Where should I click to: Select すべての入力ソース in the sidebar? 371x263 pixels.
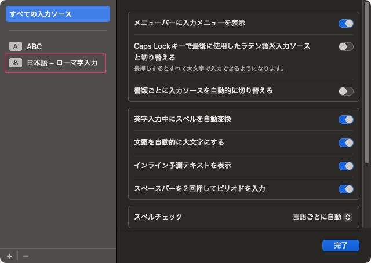point(57,14)
